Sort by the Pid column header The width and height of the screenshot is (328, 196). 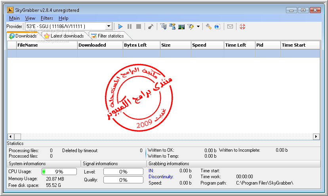[x=268, y=45]
